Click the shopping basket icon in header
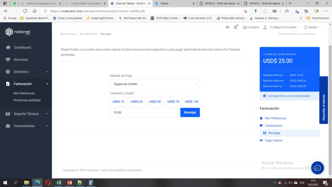332x187 pixels. [227, 27]
